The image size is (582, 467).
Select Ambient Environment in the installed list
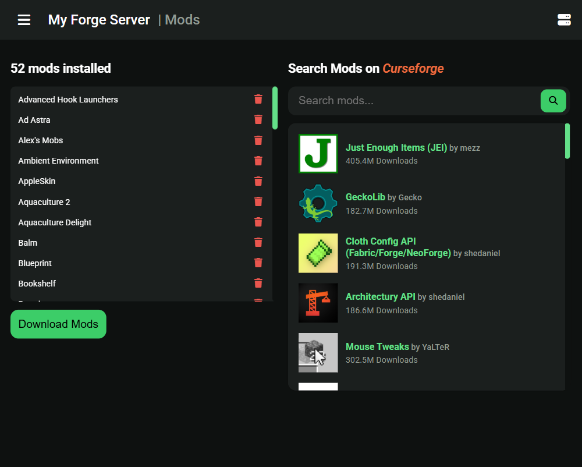tap(58, 161)
